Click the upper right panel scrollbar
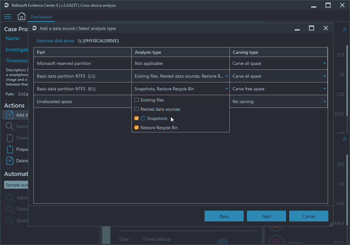Viewport: 350px width, 245px height. tap(347, 80)
